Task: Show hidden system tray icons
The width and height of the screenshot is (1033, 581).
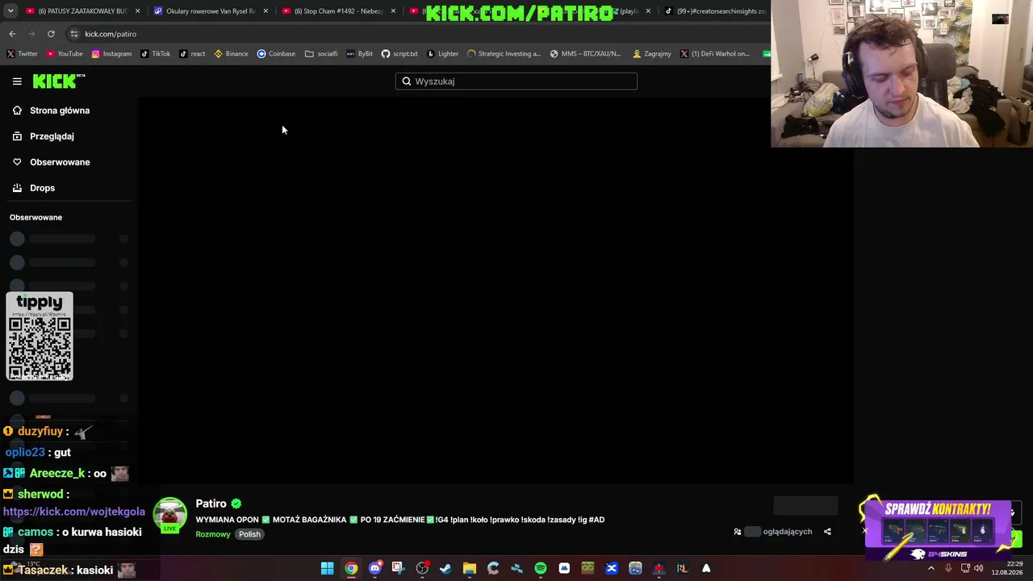Action: point(931,569)
